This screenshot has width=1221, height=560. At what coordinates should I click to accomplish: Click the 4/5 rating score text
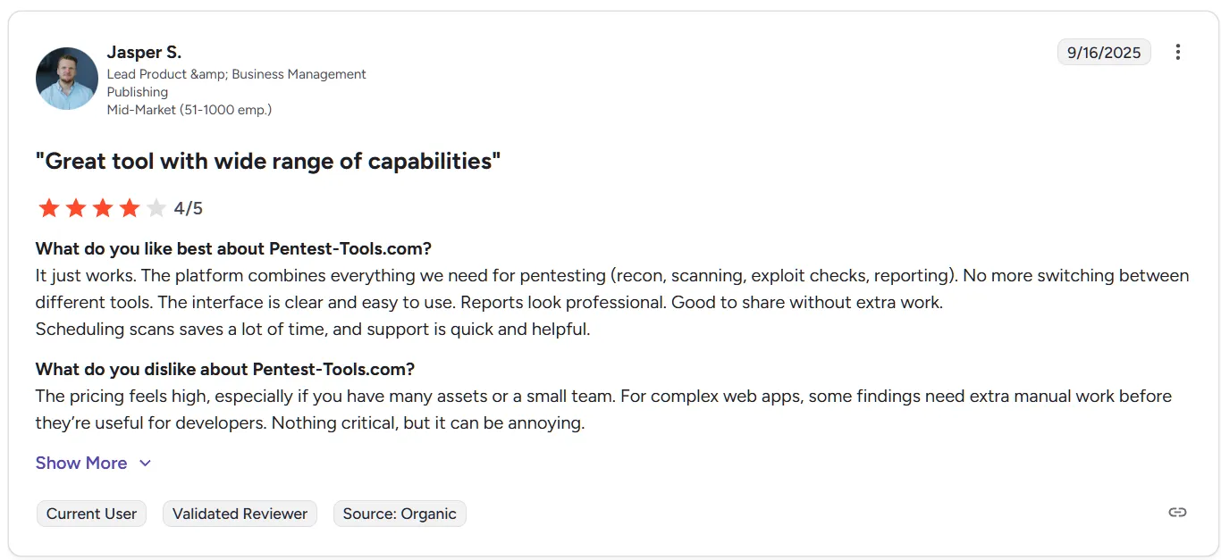189,209
